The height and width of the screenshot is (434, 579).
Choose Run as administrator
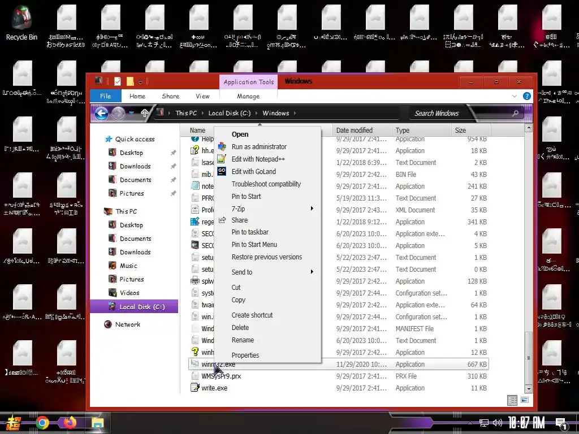pos(259,146)
